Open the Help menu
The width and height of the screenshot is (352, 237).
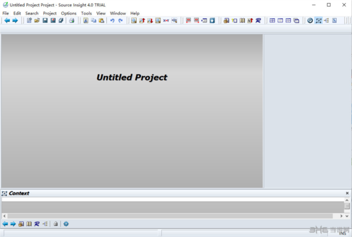pos(135,13)
